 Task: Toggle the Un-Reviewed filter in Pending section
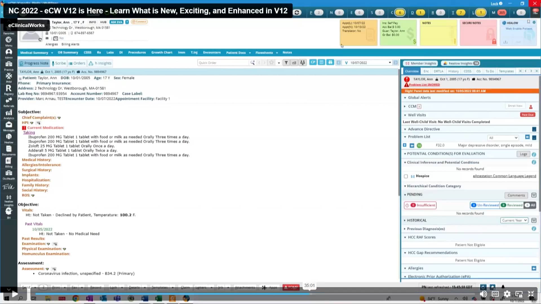(x=485, y=205)
